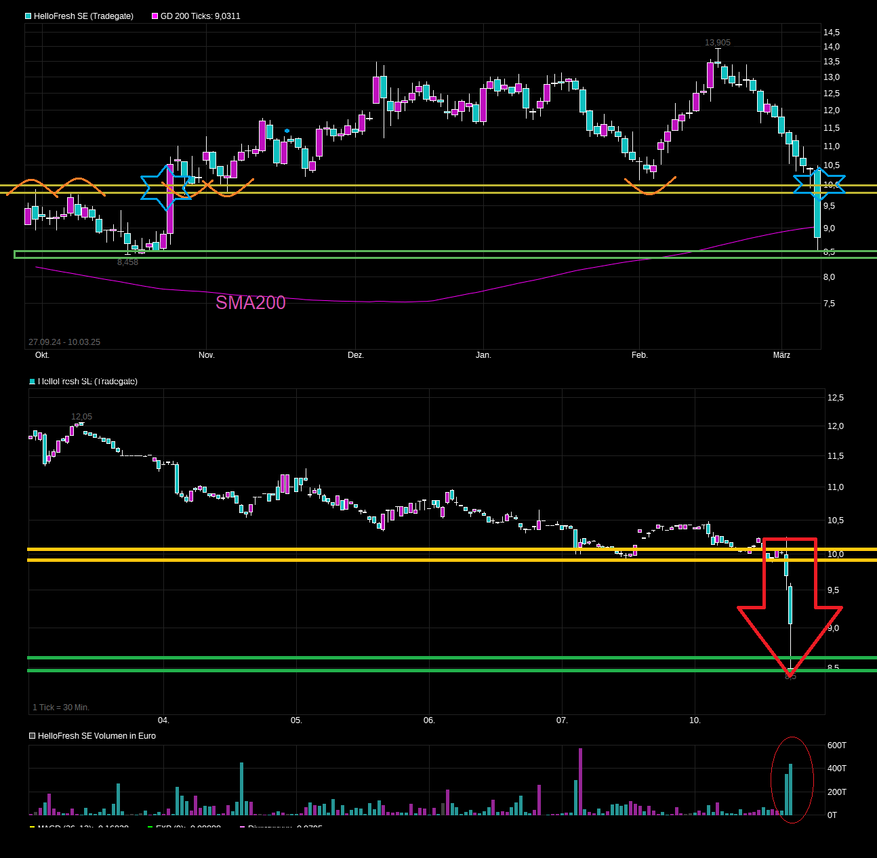Select the Okt. label on the timeline
Image resolution: width=877 pixels, height=858 pixels.
pyautogui.click(x=42, y=354)
